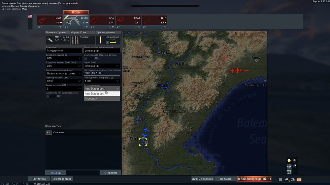Click the map controls settings sliders icon
Screen dimensions: 330x185
pos(289,172)
